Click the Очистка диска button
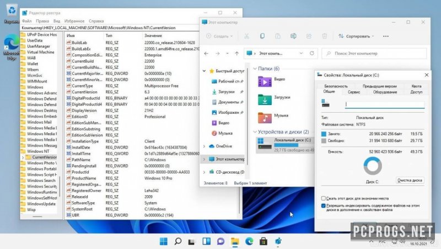The width and height of the screenshot is (441, 249). click(410, 180)
